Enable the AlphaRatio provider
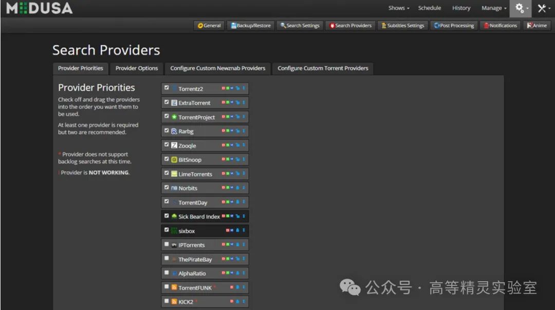Image resolution: width=555 pixels, height=310 pixels. point(166,273)
